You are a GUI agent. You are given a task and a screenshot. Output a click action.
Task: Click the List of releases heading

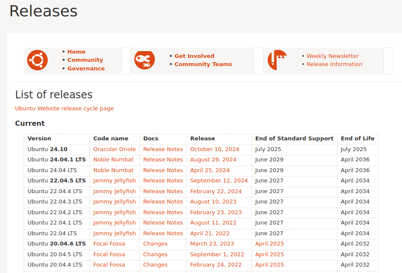(53, 95)
